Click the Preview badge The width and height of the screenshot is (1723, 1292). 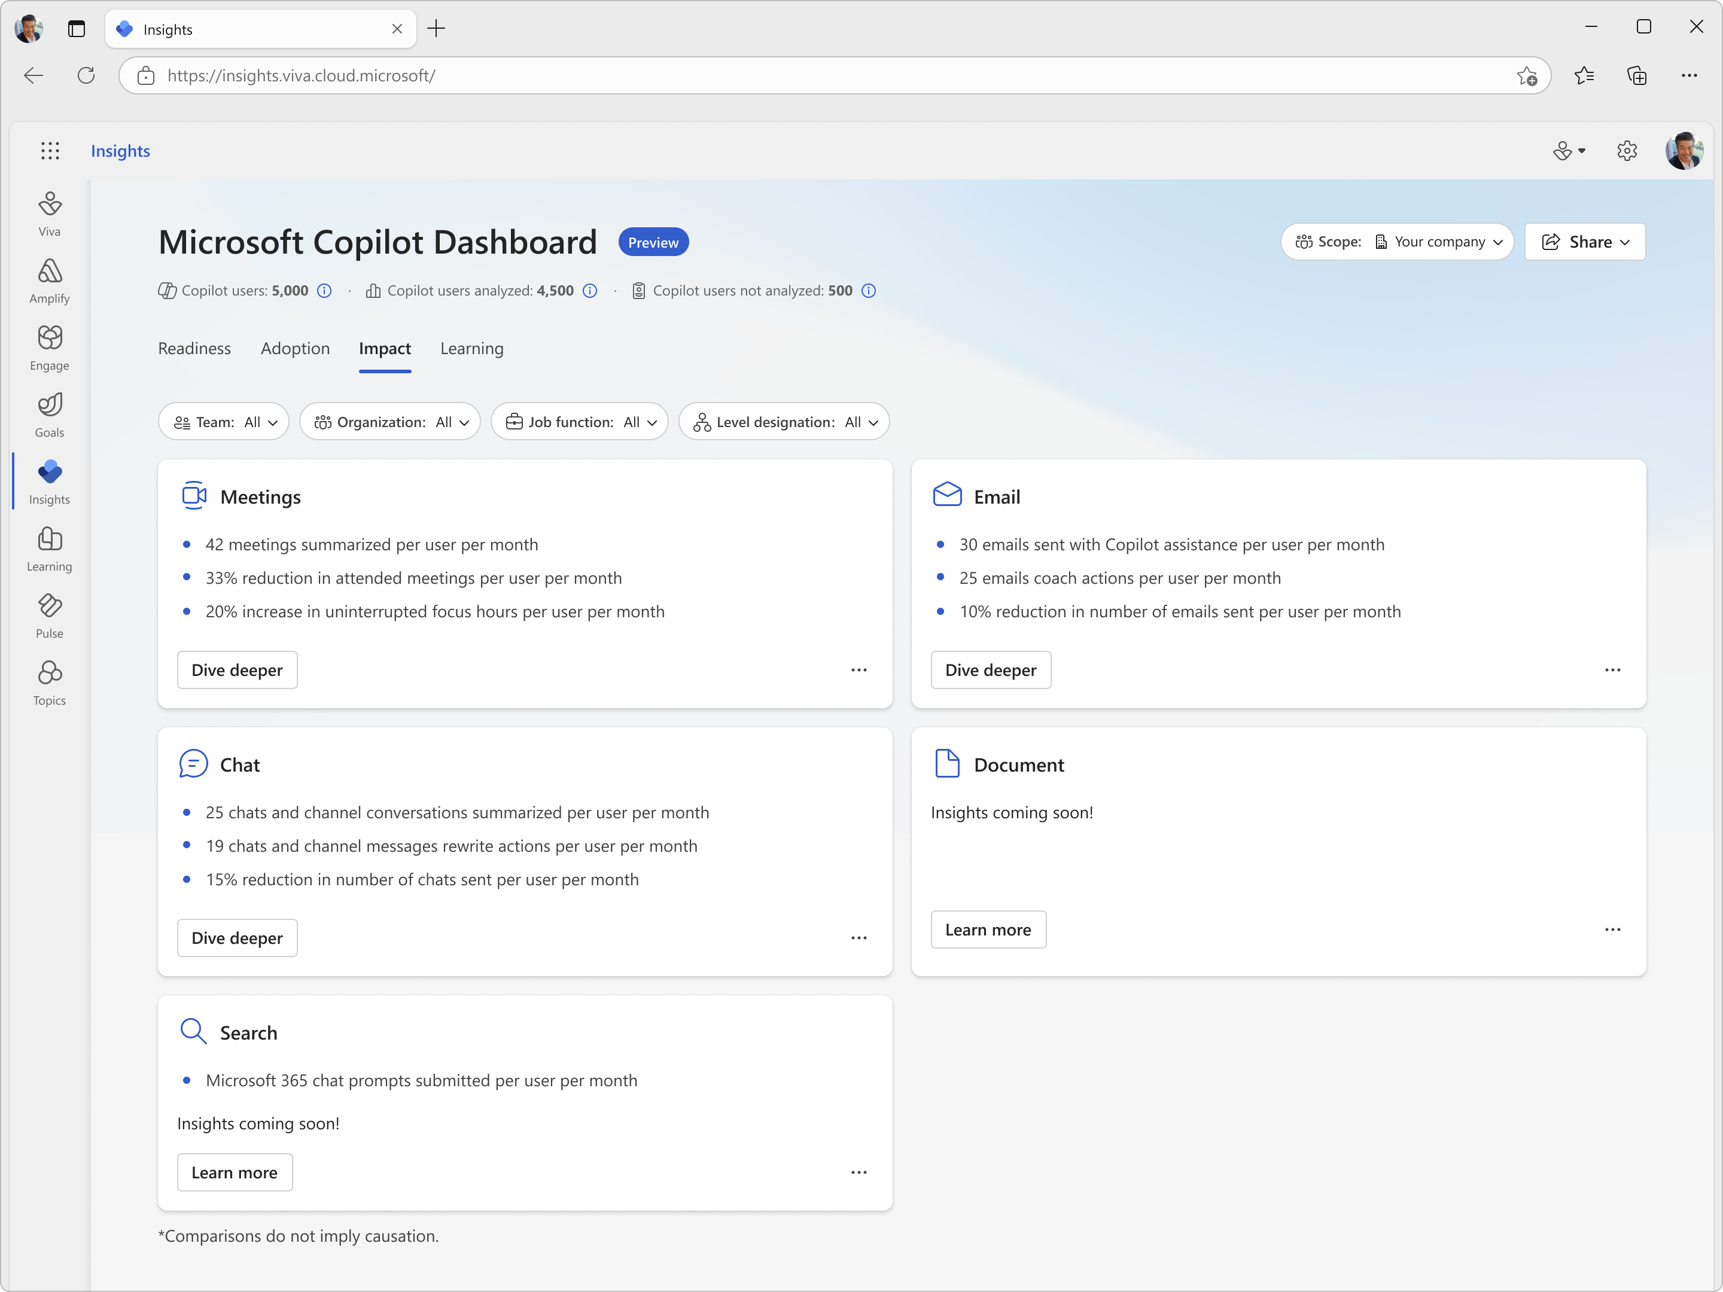(x=653, y=242)
